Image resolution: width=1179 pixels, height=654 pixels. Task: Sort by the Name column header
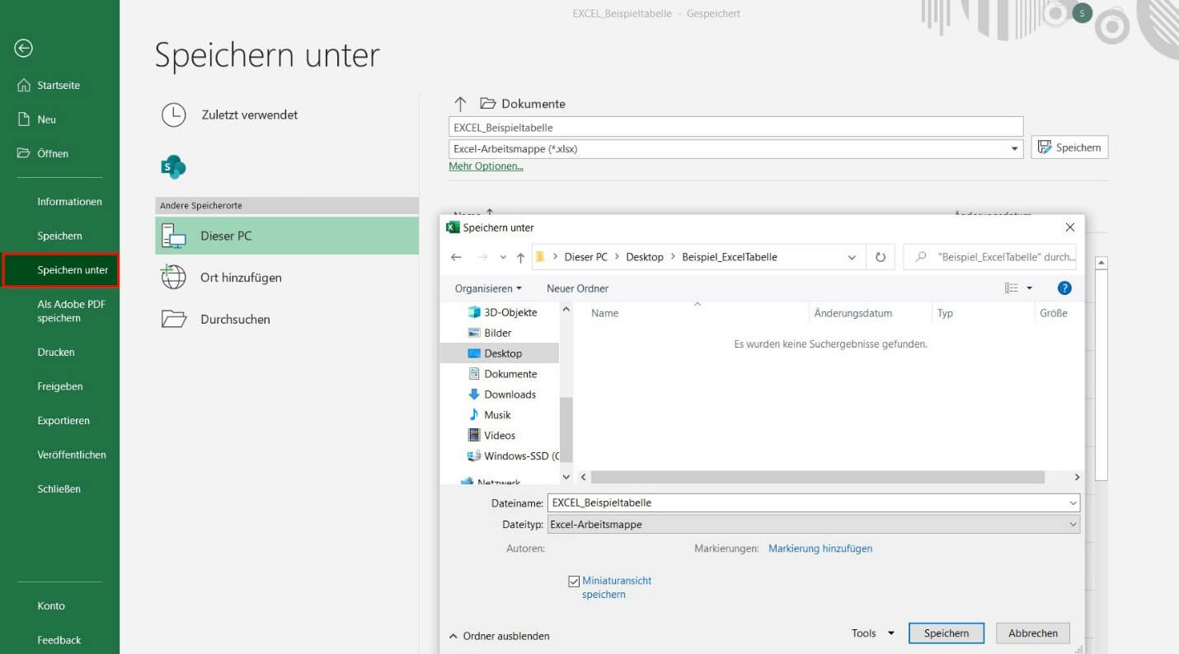(604, 313)
